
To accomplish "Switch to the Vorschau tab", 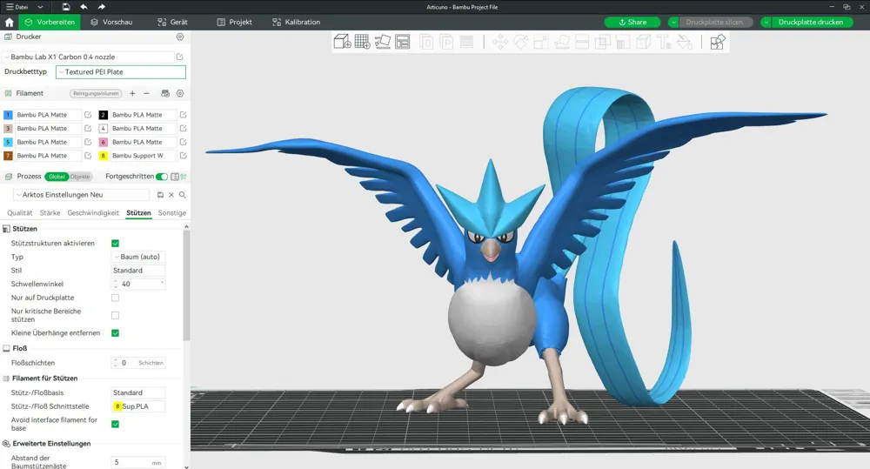I will pos(111,23).
